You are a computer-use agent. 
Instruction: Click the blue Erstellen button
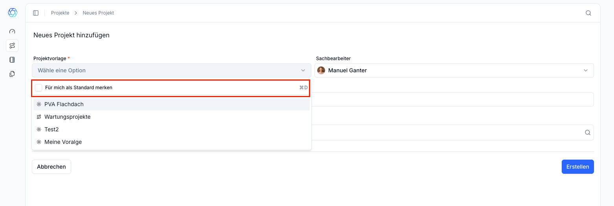578,167
